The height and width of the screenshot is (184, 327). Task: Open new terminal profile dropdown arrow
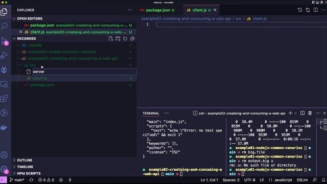[295, 113]
